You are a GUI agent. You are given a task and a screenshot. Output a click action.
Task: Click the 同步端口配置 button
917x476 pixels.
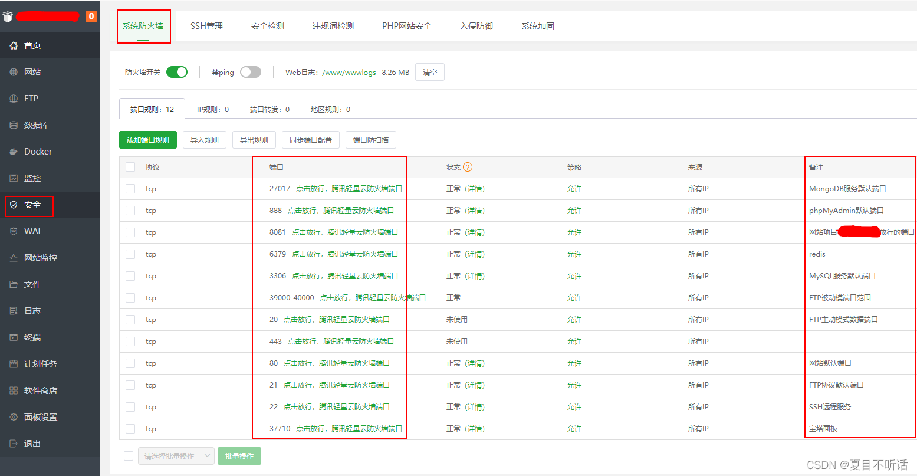point(311,140)
